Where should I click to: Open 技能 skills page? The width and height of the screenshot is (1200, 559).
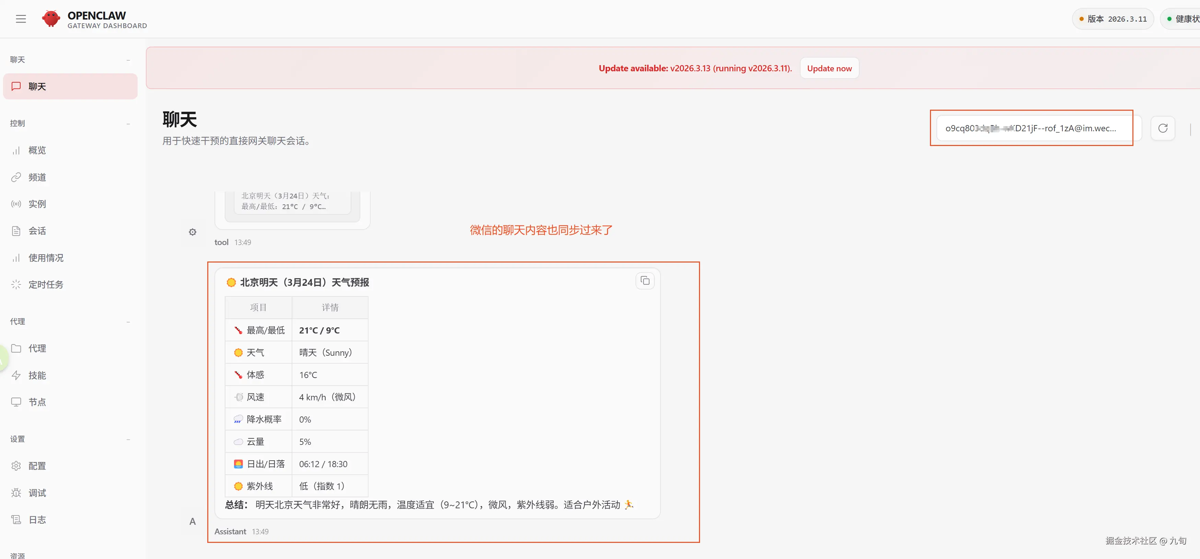coord(37,375)
